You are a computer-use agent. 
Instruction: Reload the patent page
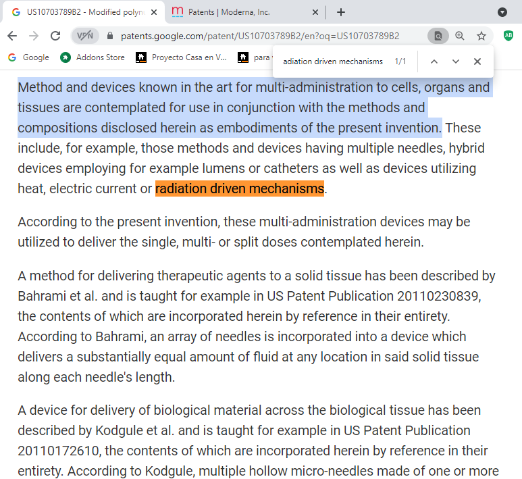click(55, 36)
